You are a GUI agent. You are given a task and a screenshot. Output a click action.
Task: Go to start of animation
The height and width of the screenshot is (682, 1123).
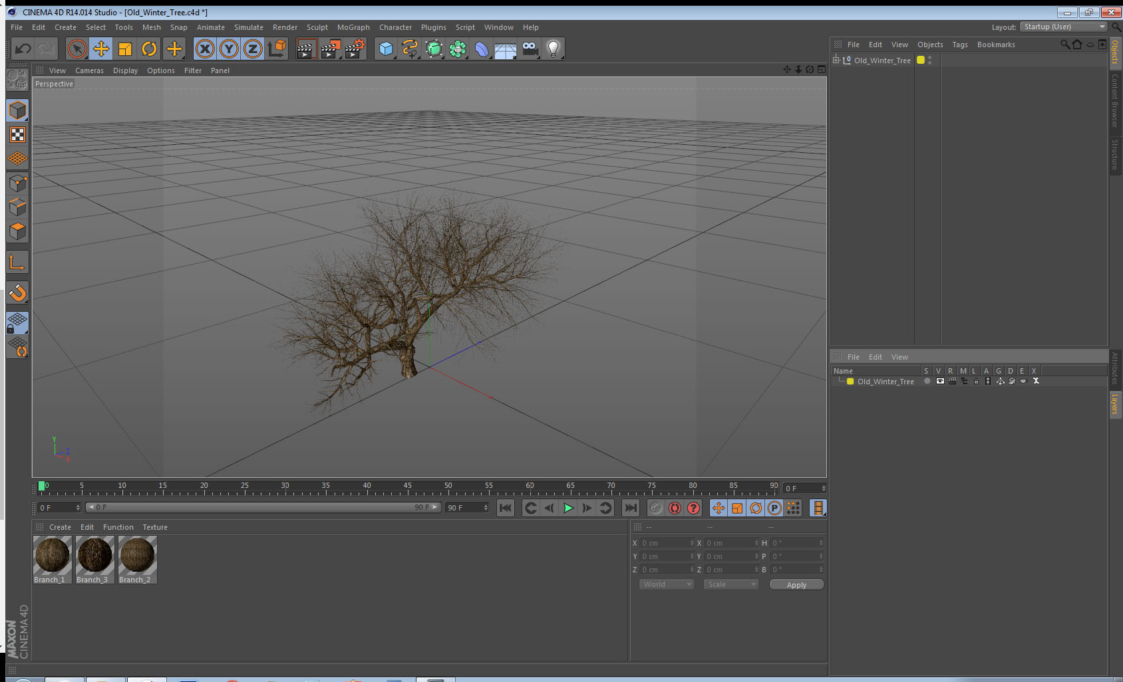(506, 509)
